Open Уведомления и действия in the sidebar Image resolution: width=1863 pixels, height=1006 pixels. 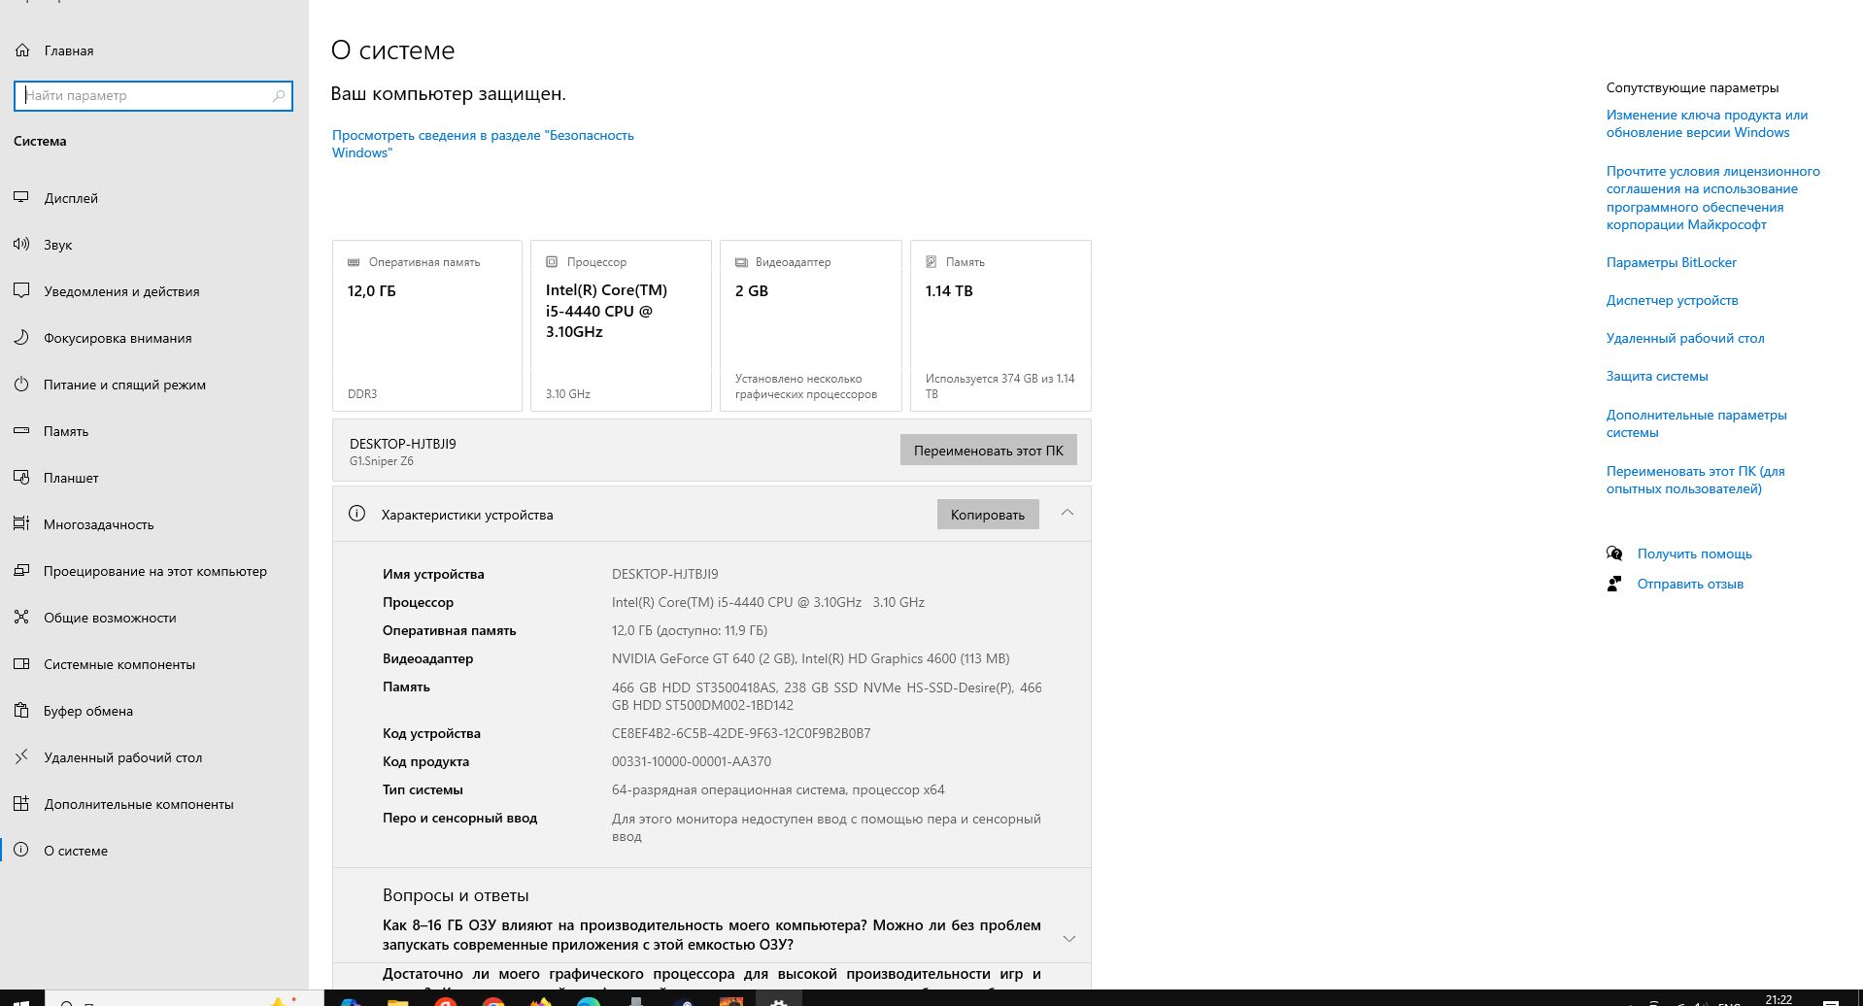[121, 291]
